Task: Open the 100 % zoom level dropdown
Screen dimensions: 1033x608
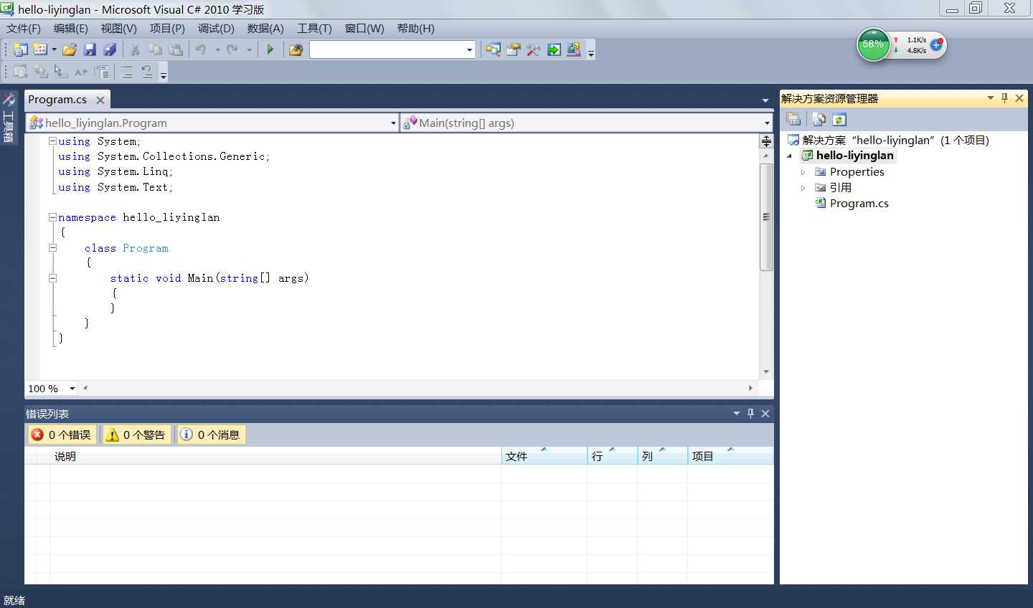Action: [x=72, y=389]
